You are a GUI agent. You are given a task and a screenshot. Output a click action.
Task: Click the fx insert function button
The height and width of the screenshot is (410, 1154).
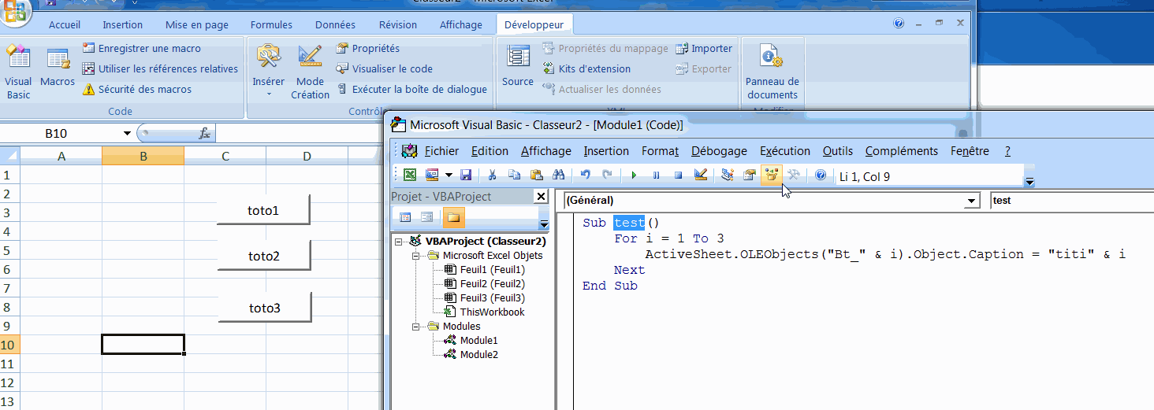pyautogui.click(x=204, y=134)
